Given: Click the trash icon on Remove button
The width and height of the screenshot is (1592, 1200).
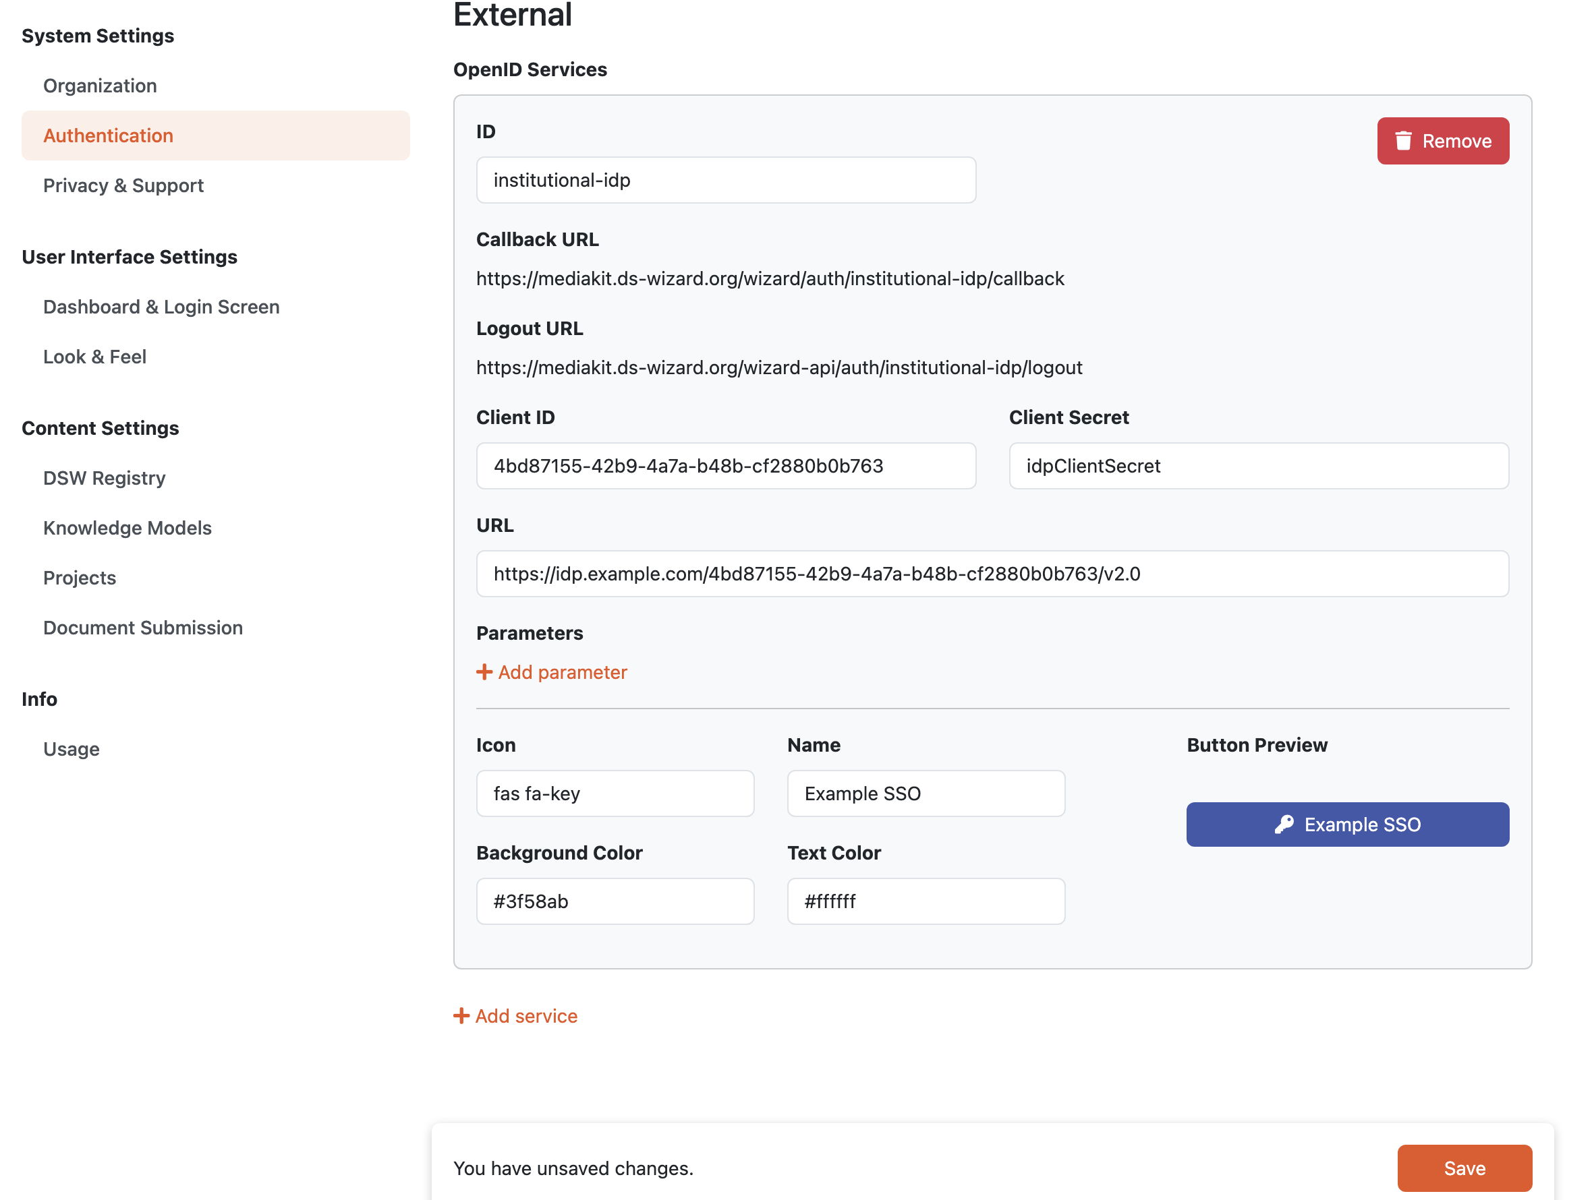Looking at the screenshot, I should click(1402, 141).
